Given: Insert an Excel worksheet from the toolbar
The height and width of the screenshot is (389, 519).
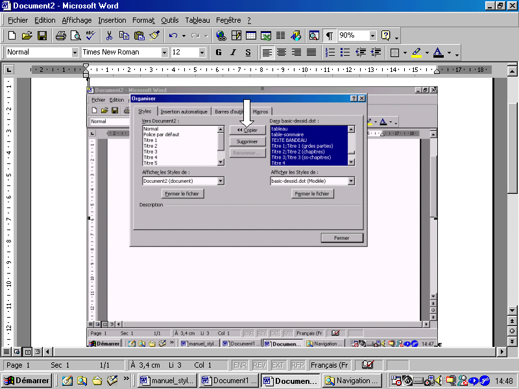Looking at the screenshot, I should pyautogui.click(x=266, y=36).
